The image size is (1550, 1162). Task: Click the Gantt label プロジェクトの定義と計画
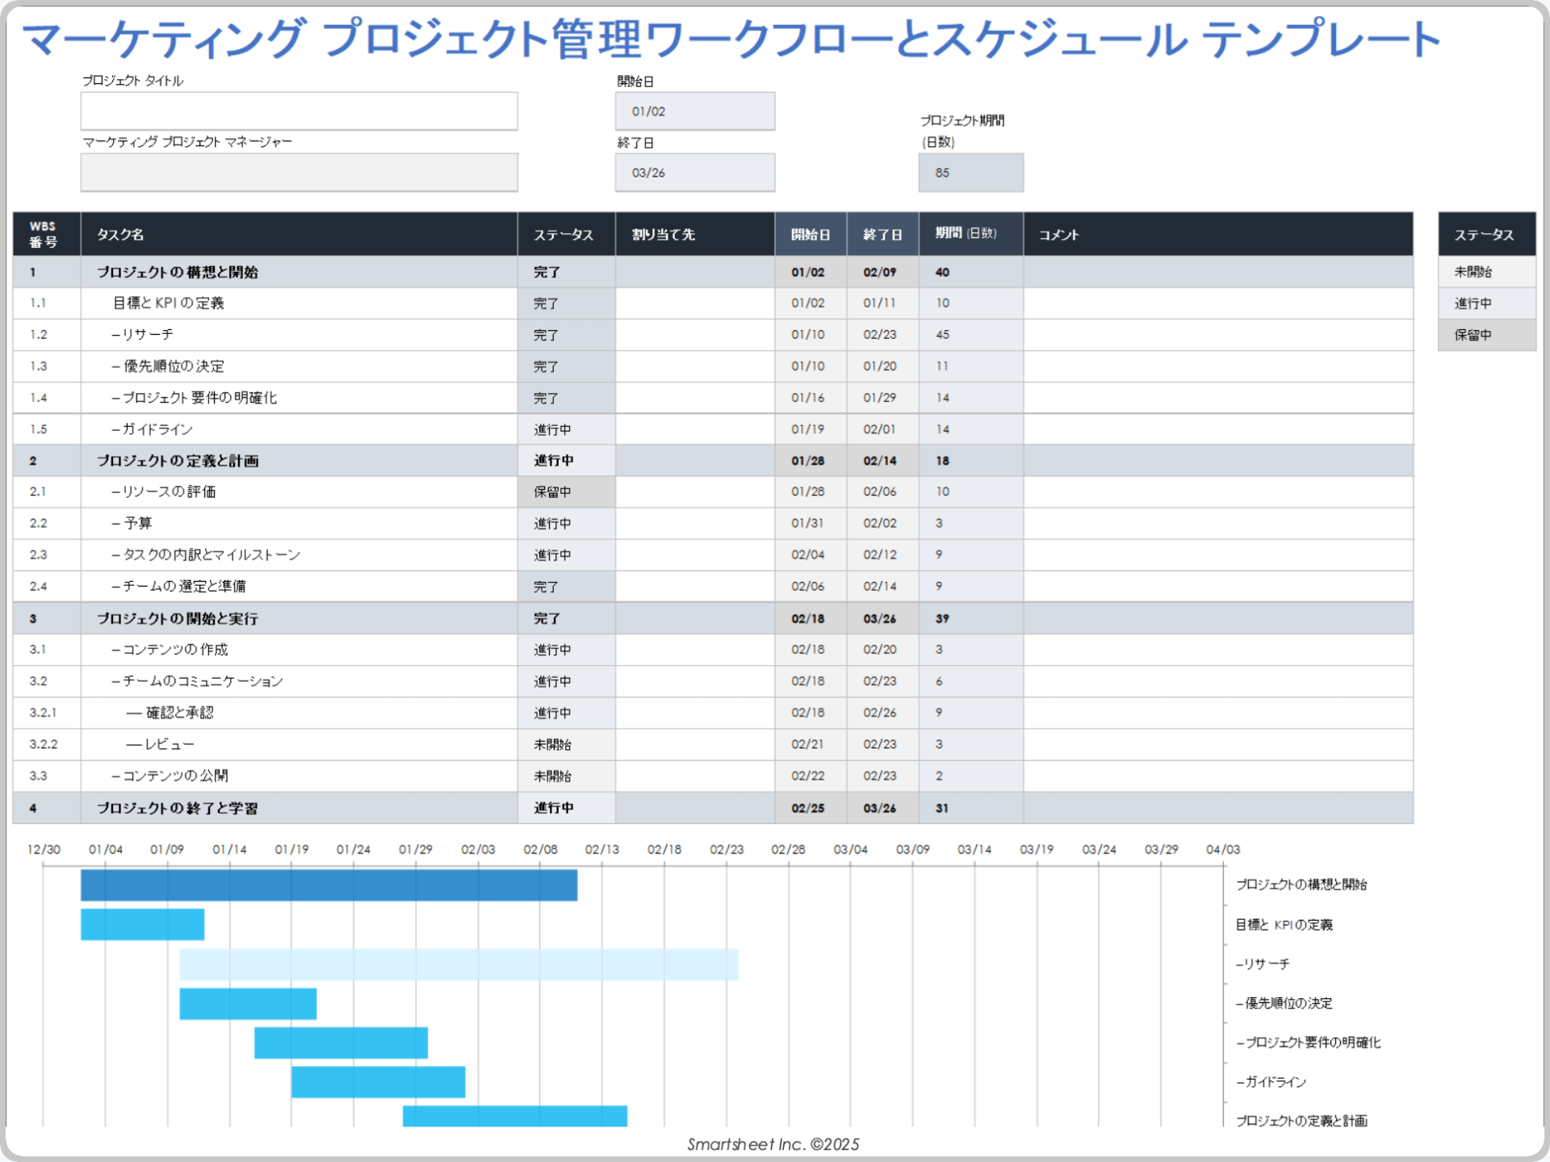pos(1301,1121)
